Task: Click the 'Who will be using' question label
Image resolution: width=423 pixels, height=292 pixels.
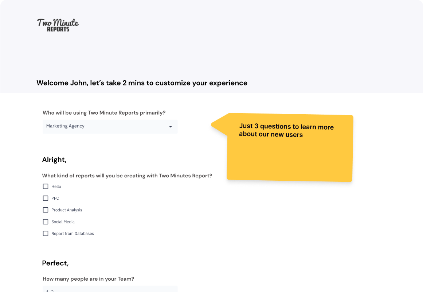Action: 104,113
